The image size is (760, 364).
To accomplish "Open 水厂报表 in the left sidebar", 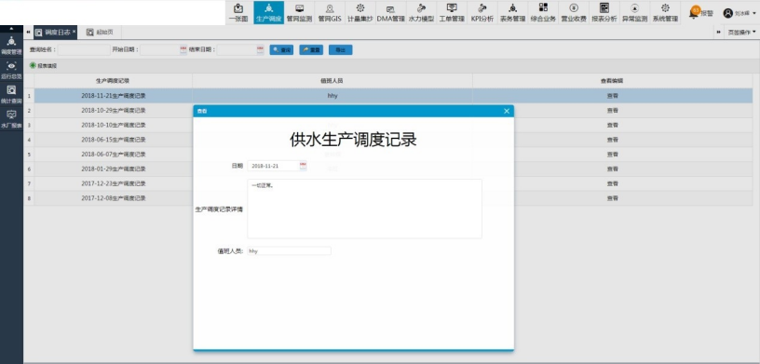I will point(11,119).
